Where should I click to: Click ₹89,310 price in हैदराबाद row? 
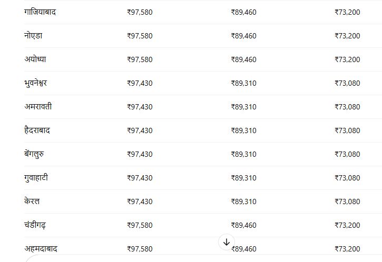point(243,130)
